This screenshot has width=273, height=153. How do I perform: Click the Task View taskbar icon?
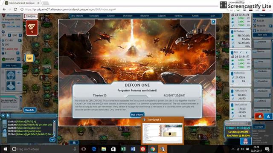pos(84,149)
